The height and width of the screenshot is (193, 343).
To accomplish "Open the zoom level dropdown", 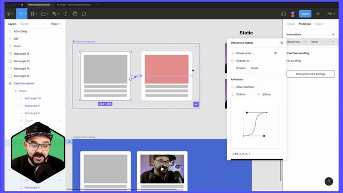I will 331,14.
